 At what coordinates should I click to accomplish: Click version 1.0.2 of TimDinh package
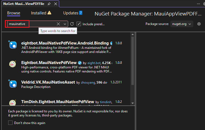tap(119, 102)
